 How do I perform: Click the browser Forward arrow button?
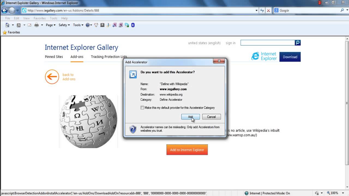tap(12, 10)
